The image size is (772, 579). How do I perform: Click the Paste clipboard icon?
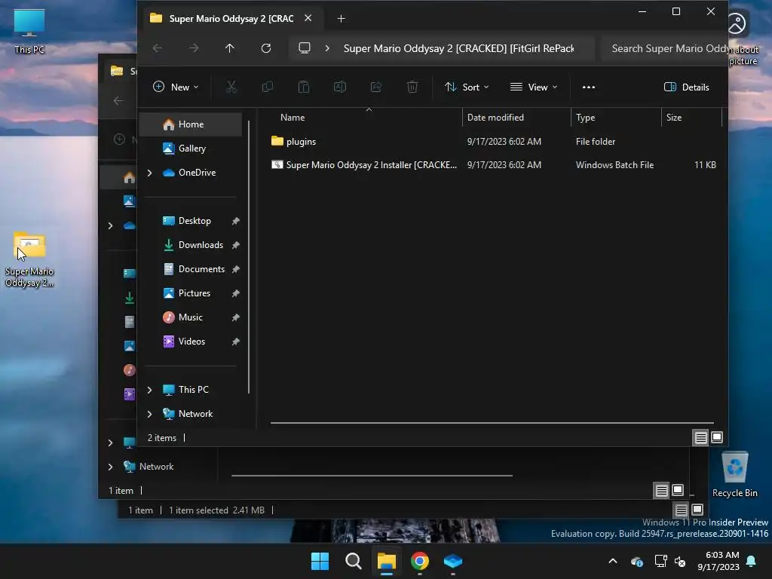[x=304, y=87]
